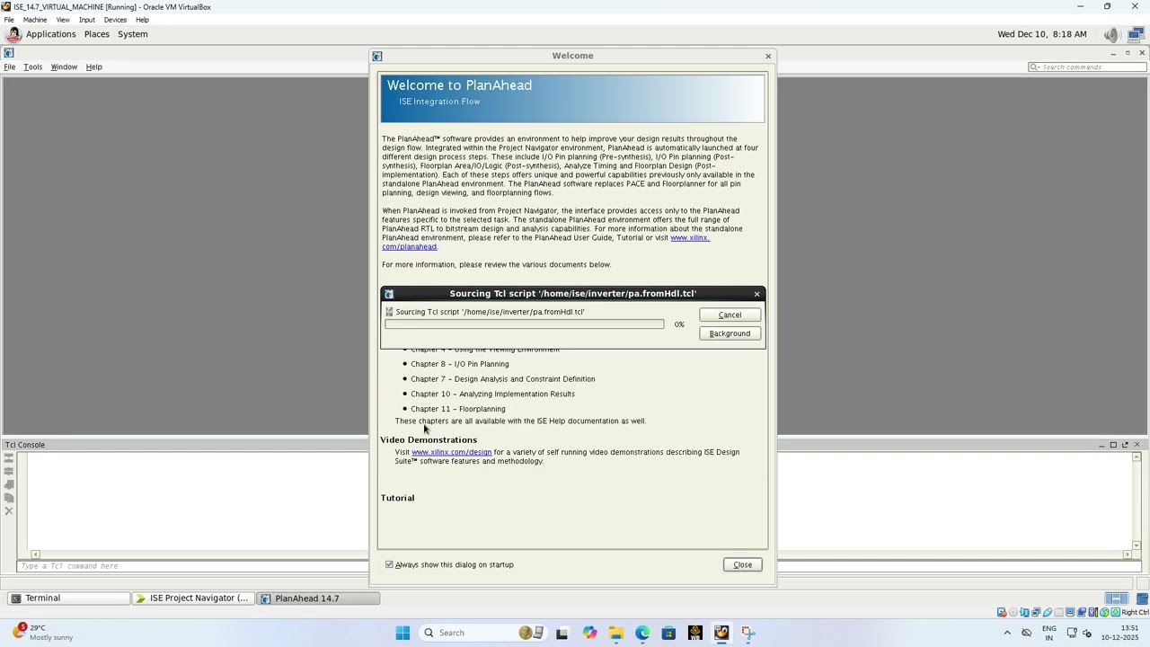
Task: Click the PlanAhead logo icon in toolbar
Action: click(8, 53)
